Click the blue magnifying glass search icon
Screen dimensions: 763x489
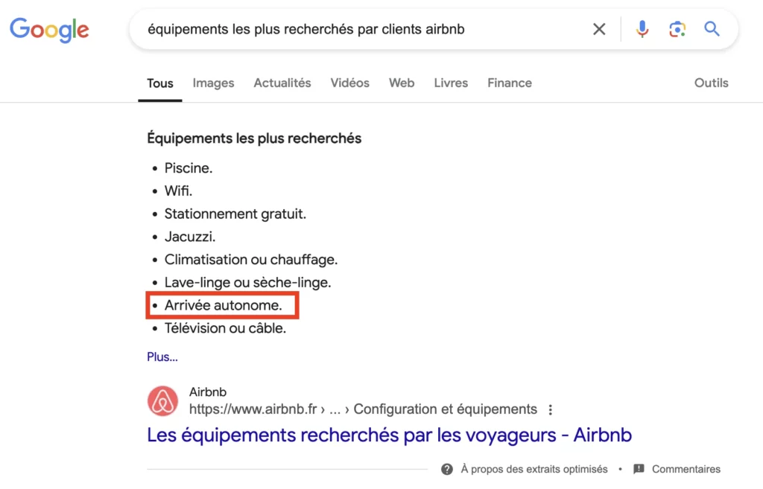tap(712, 29)
